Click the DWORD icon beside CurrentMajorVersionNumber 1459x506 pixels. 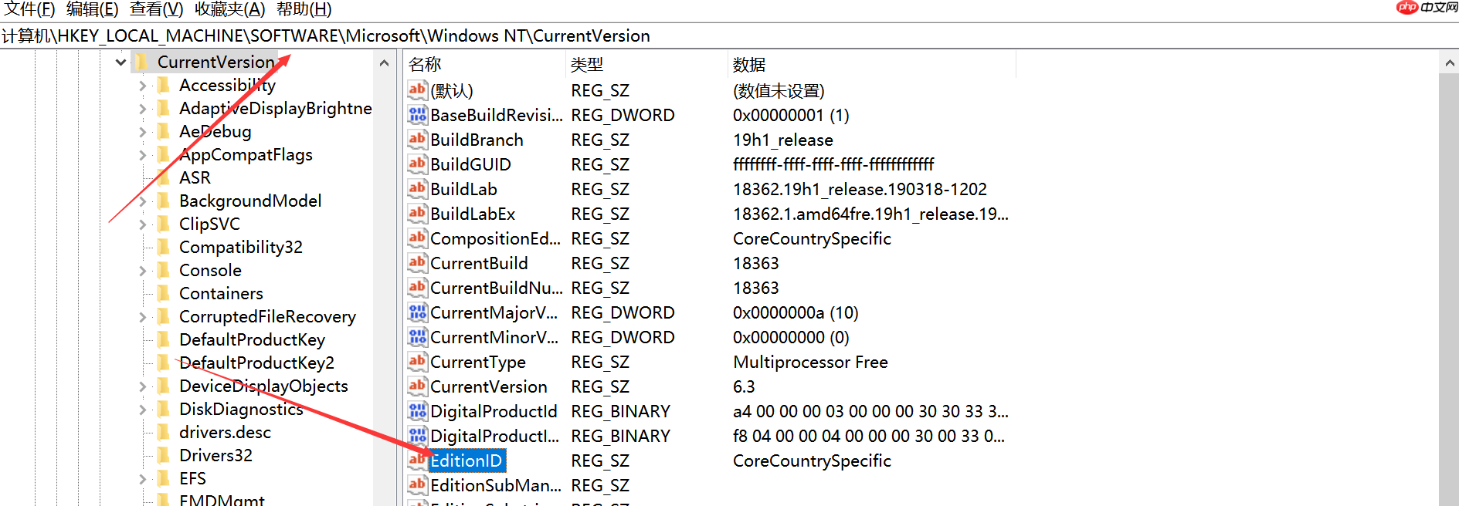[417, 312]
